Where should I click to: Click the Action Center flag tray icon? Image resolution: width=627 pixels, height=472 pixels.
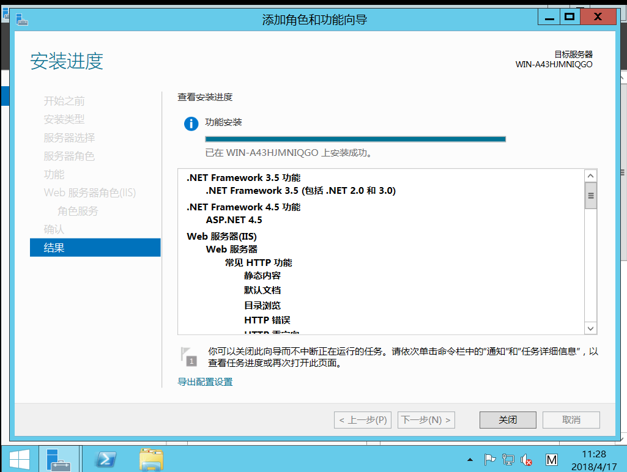pos(489,460)
